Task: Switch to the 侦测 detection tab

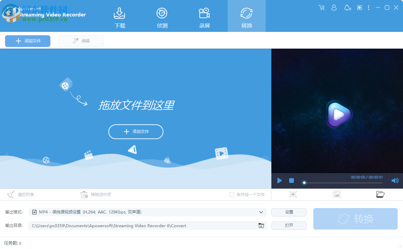Action: (x=162, y=16)
